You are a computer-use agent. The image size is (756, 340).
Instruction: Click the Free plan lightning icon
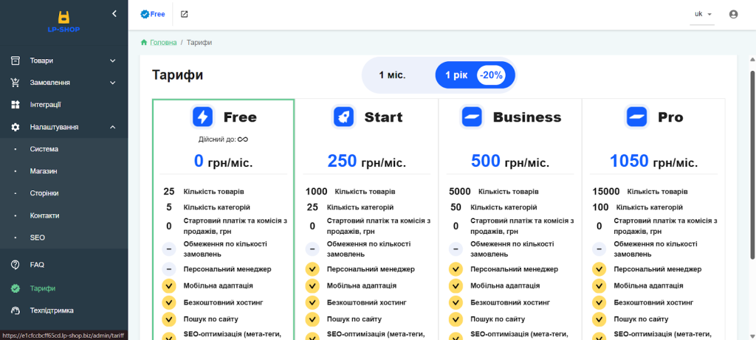click(202, 117)
